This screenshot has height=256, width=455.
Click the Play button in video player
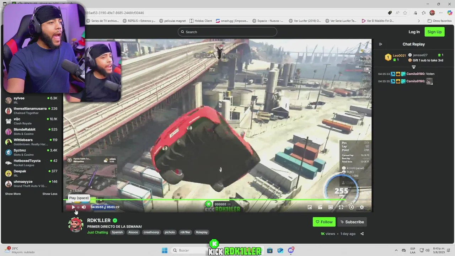point(73,207)
